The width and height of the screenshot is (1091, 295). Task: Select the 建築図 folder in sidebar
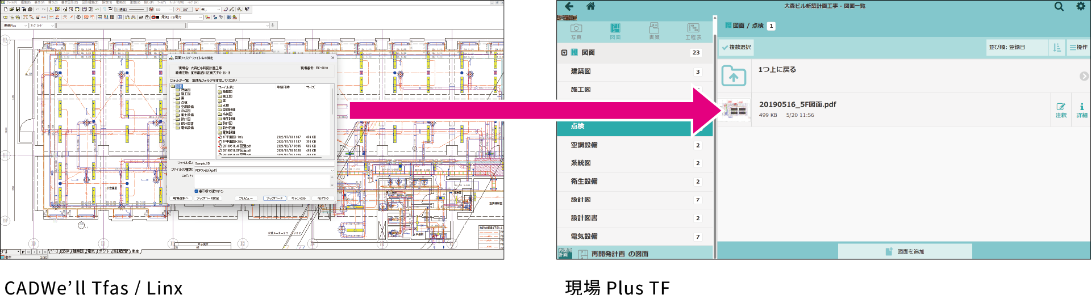pos(635,71)
